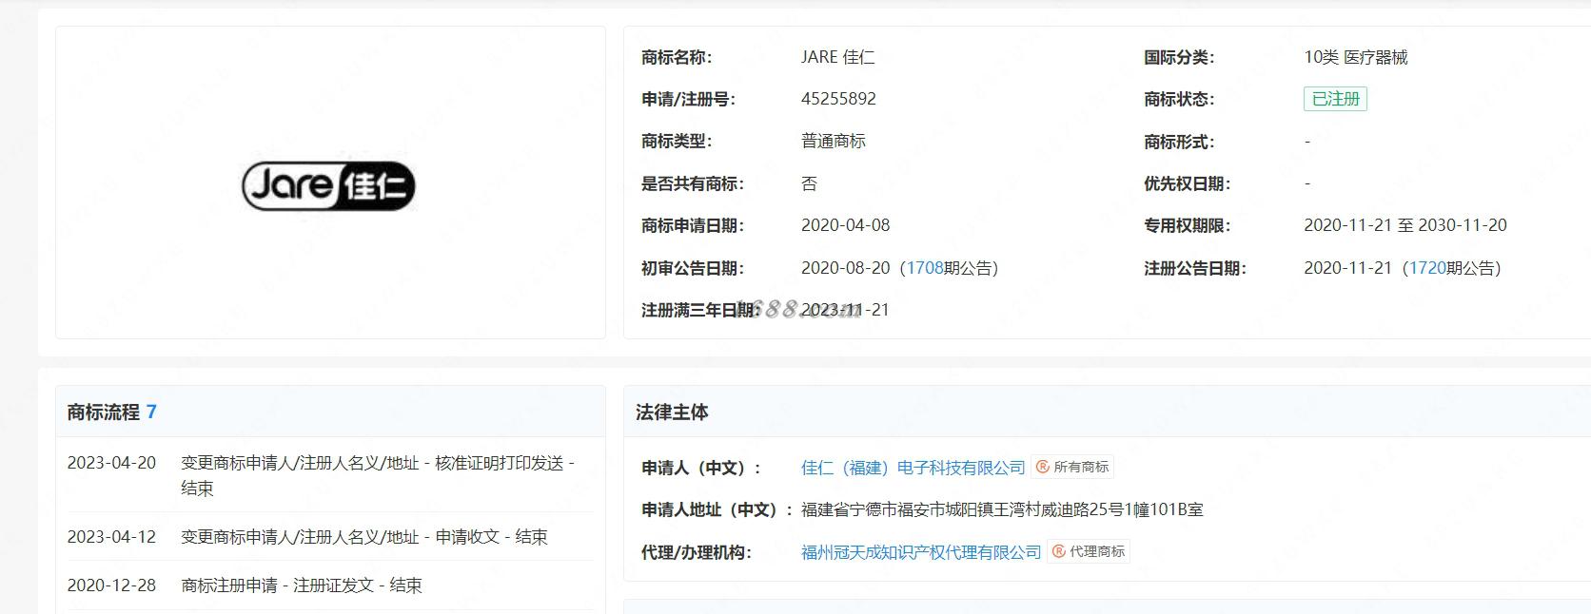Click the ® icon in 代理商标 badge
Viewport: 1591px width, 614px height.
[x=1058, y=552]
